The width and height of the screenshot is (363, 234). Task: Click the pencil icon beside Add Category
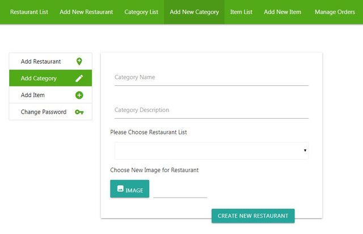79,78
